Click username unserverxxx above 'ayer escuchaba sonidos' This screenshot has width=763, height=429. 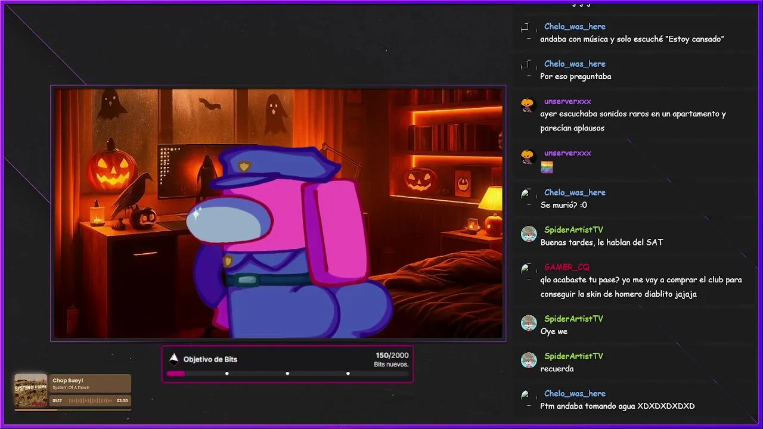click(x=567, y=101)
